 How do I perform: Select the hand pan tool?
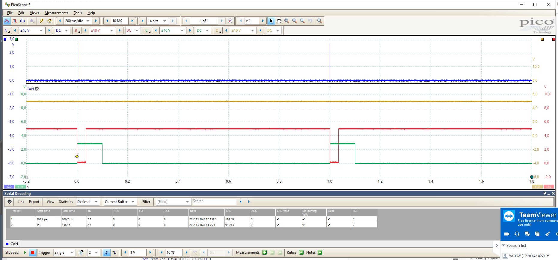tap(279, 21)
